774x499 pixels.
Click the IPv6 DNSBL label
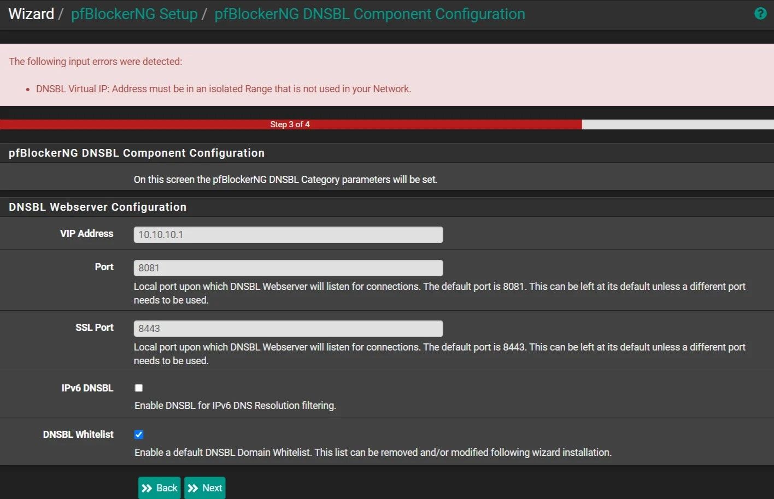coord(87,388)
